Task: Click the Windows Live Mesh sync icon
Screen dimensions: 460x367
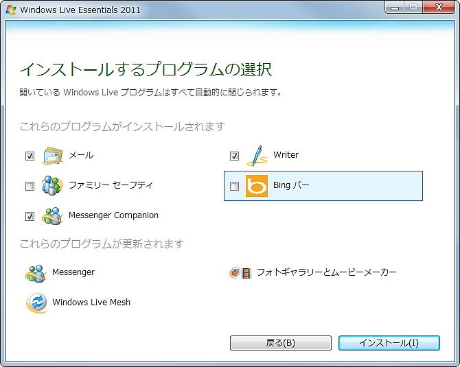Action: 36,303
